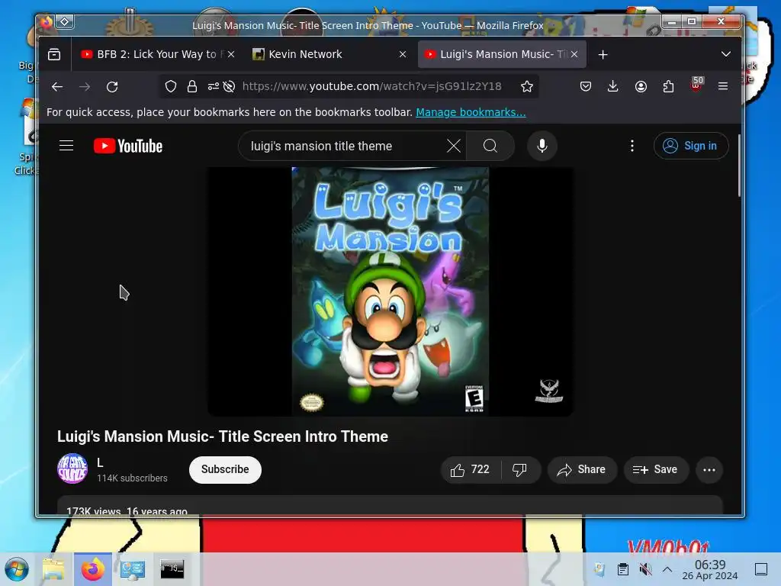Focus the YouTube URL address field

point(371,87)
